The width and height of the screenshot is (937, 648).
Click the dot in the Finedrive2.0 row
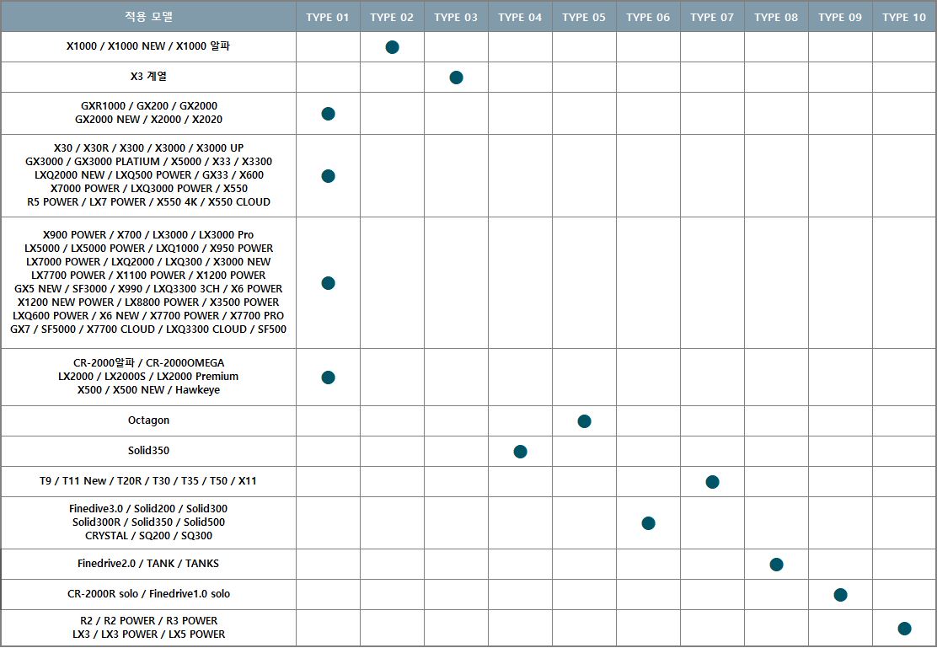(776, 565)
